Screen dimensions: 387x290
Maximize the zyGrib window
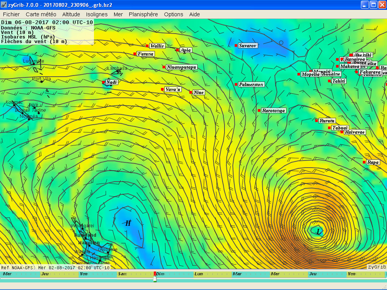(374, 5)
